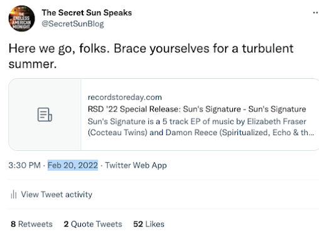319x234 pixels.
Task: Click the Sun's Signature EP description text
Action: click(x=201, y=127)
